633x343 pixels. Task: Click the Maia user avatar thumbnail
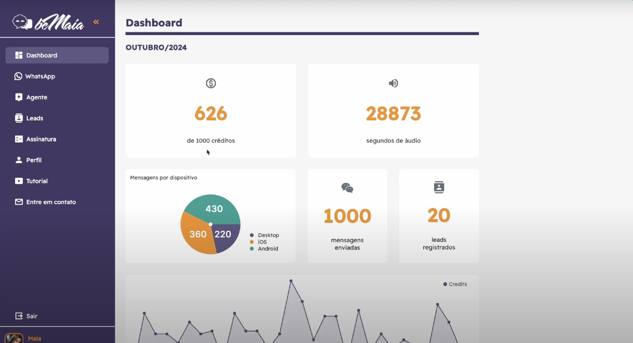(x=14, y=338)
